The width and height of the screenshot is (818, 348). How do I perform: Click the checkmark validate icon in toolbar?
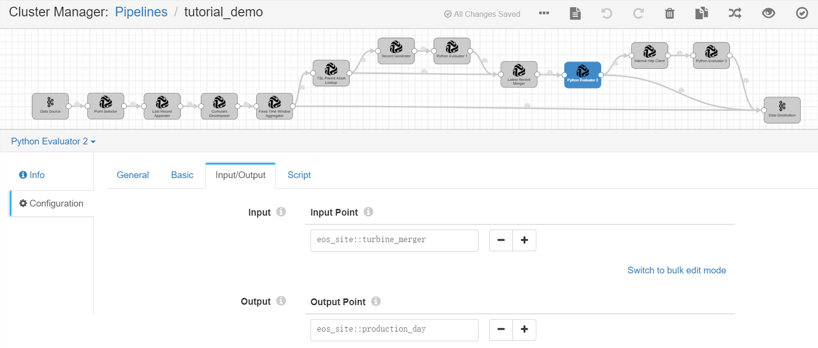pyautogui.click(x=802, y=13)
